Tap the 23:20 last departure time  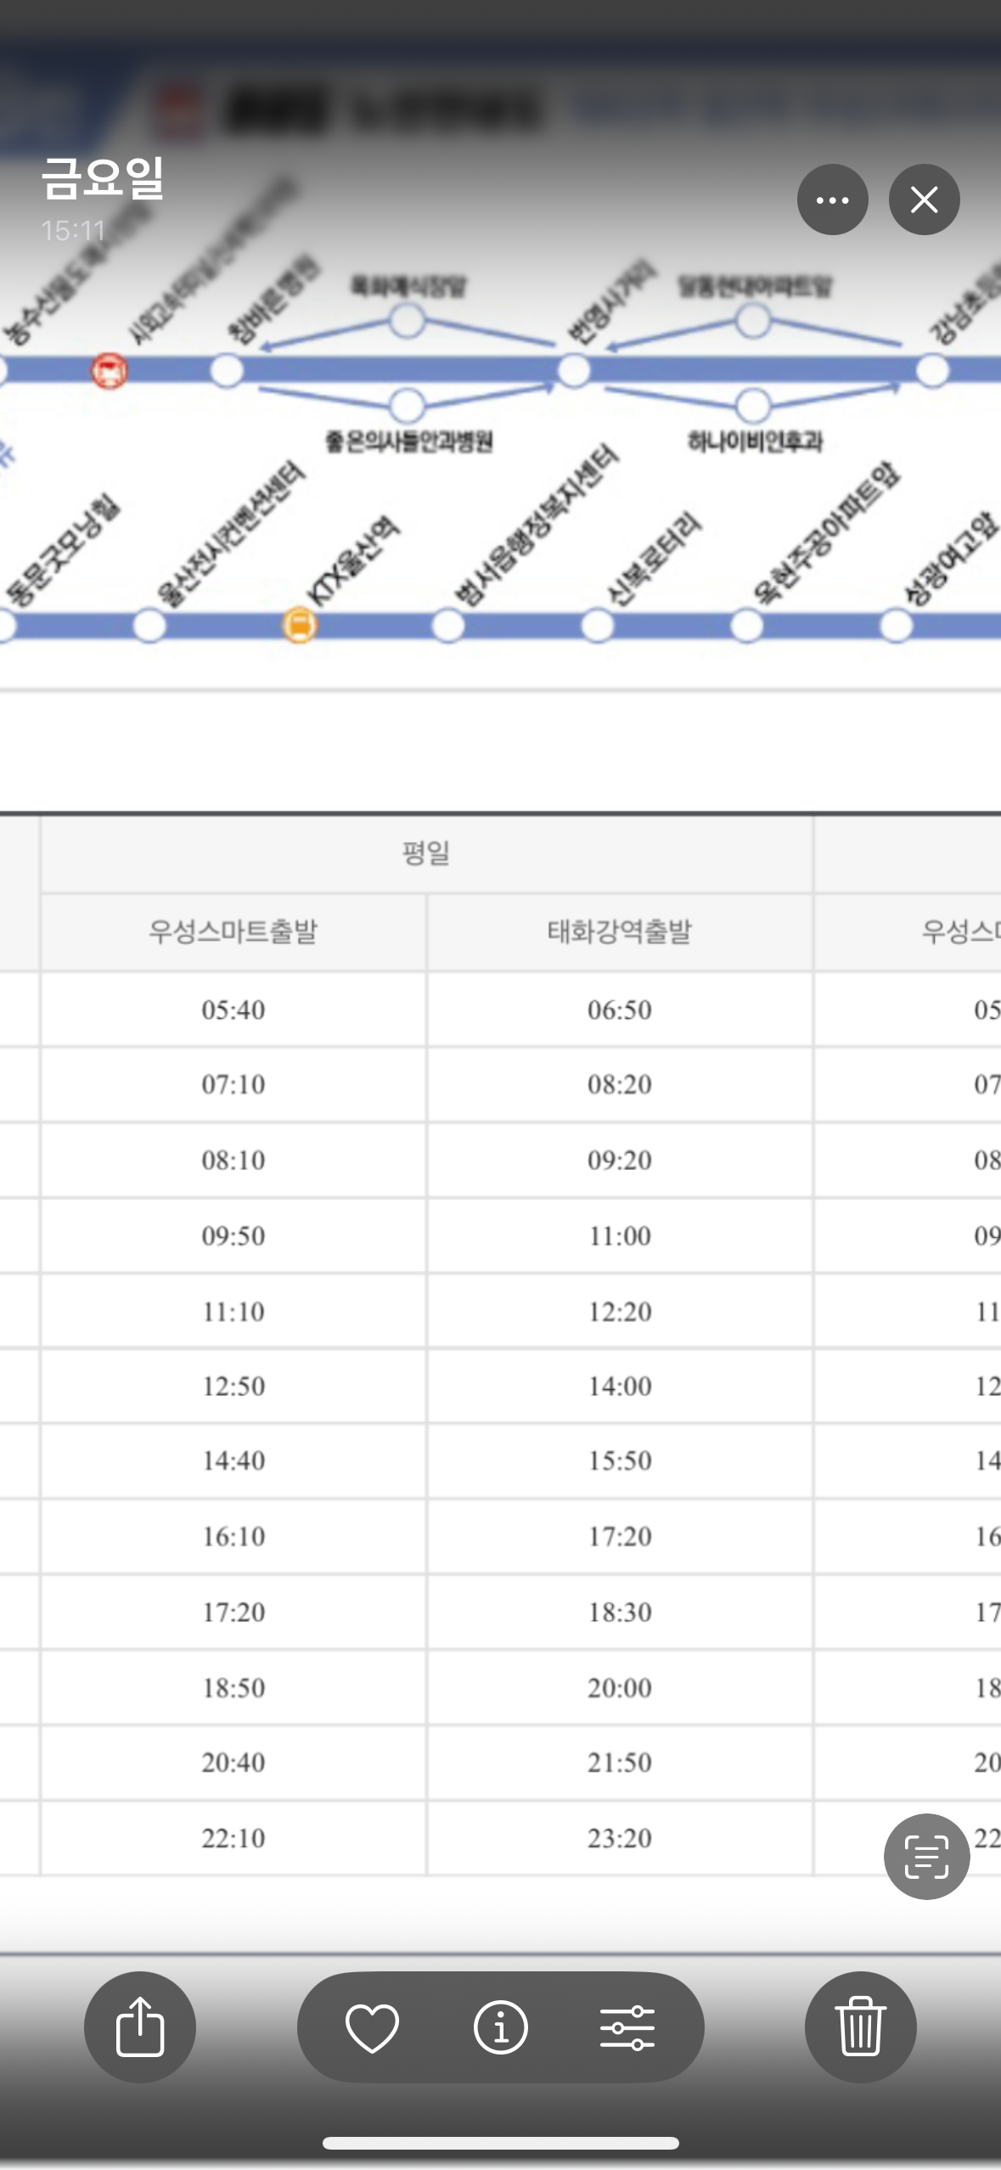point(619,1838)
